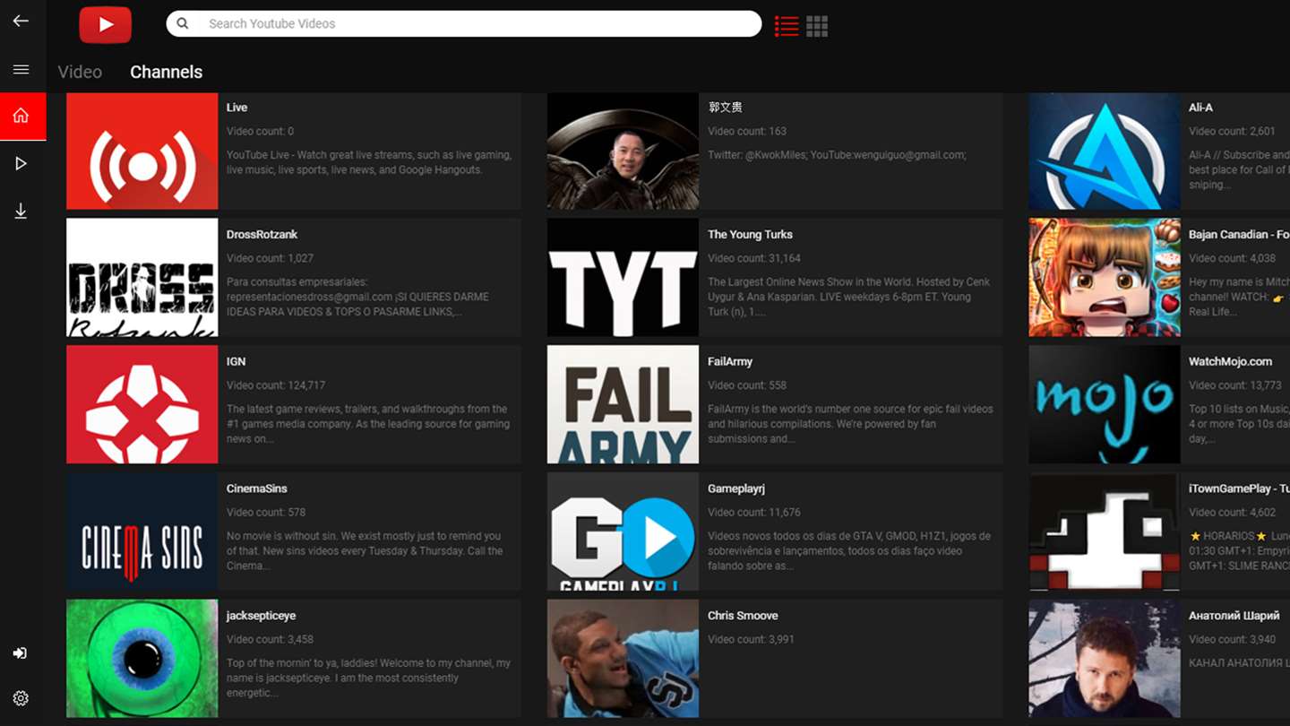
Task: Open 郭文贵 channel thumbnail
Action: point(623,151)
